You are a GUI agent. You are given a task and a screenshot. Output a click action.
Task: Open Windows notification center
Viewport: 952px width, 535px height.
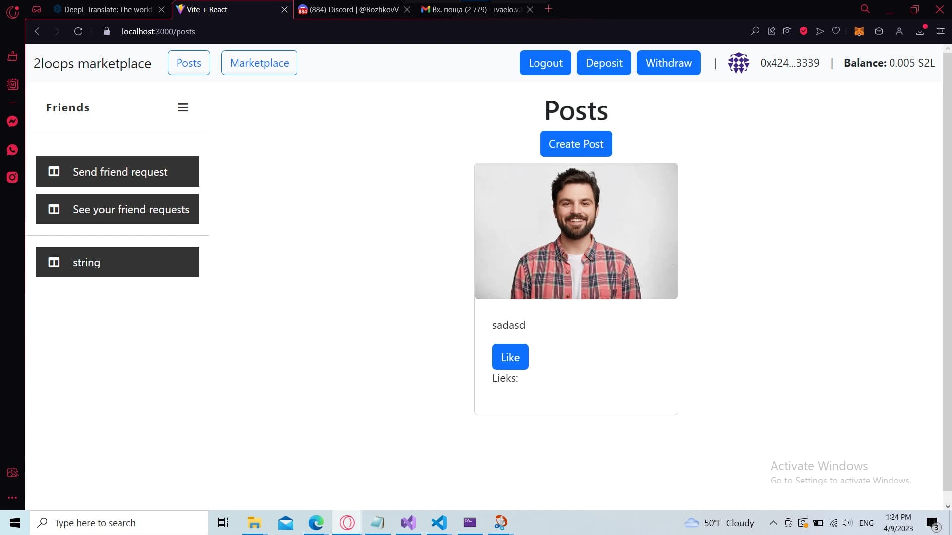933,523
